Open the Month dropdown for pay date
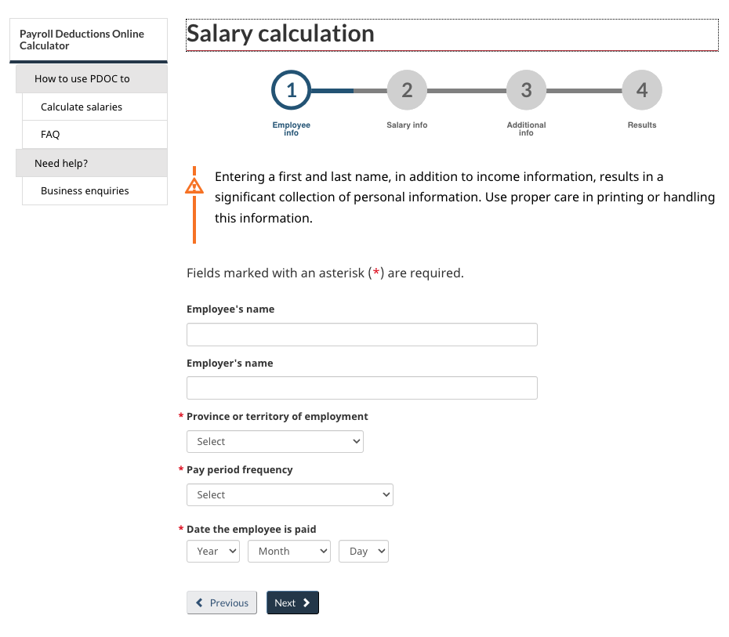The width and height of the screenshot is (729, 637). click(x=288, y=551)
